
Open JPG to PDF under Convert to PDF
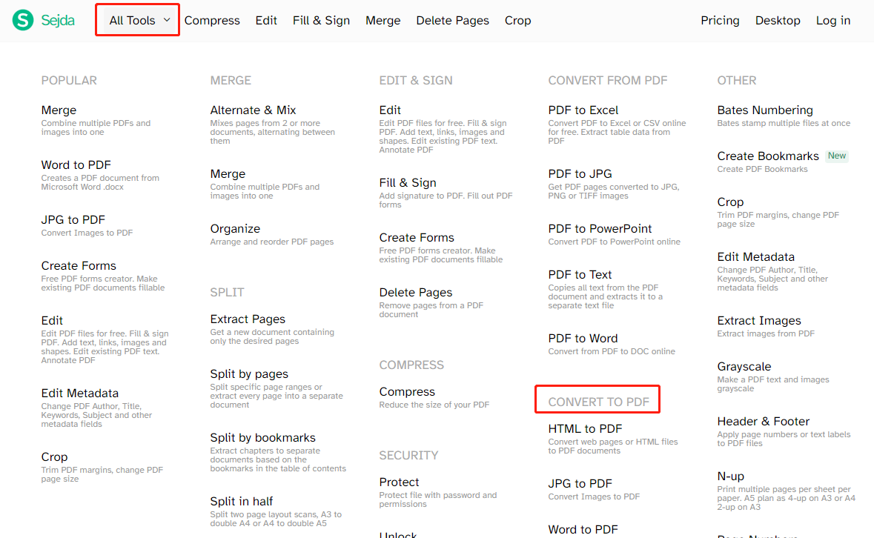pos(580,484)
